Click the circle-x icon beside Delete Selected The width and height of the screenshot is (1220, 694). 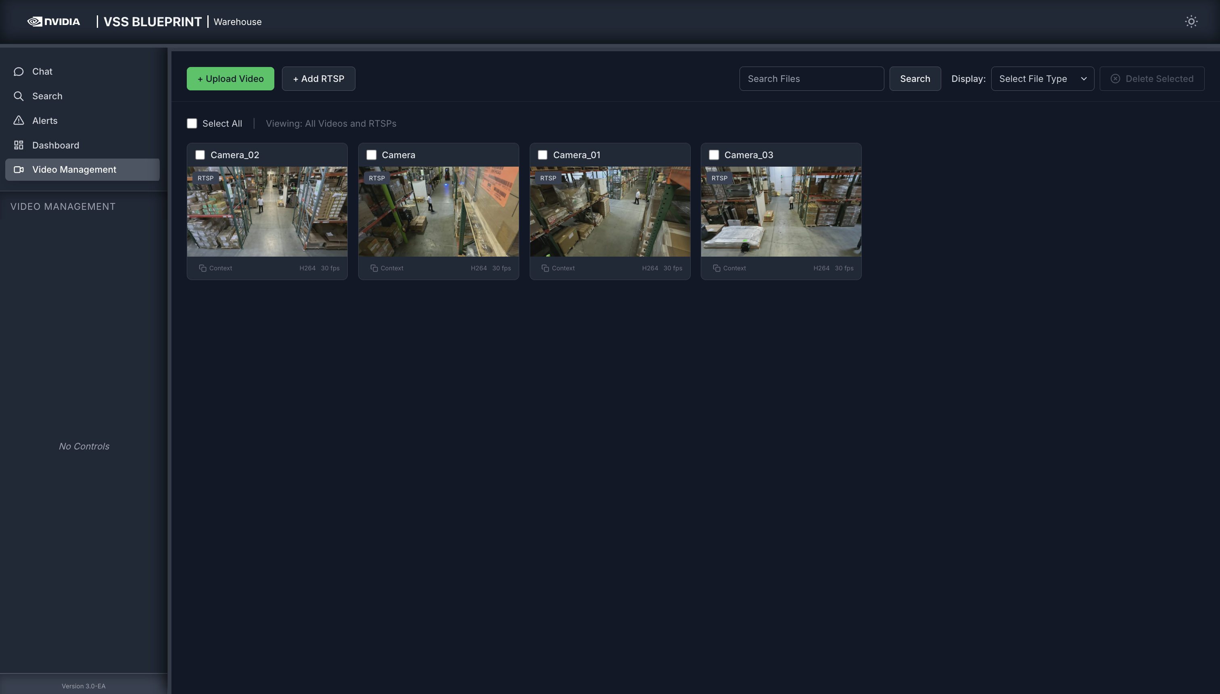(1116, 79)
